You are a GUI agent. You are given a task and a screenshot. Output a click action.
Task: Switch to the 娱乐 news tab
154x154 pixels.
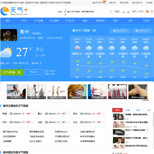click(x=138, y=110)
